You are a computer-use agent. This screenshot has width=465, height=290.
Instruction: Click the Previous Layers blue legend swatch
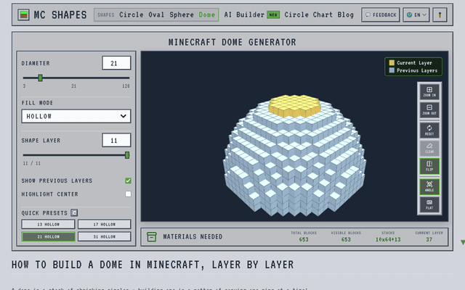[392, 70]
